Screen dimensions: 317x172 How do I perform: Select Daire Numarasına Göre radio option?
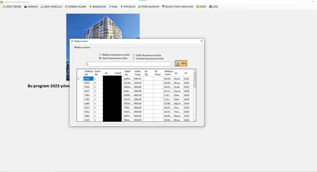pyautogui.click(x=100, y=58)
